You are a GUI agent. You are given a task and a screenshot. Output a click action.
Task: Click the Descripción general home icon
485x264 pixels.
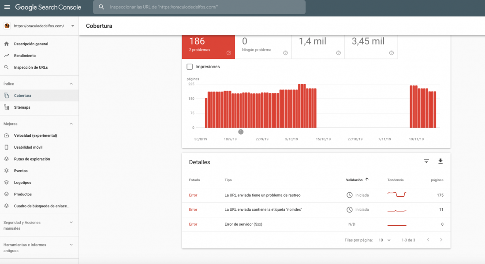(7, 44)
